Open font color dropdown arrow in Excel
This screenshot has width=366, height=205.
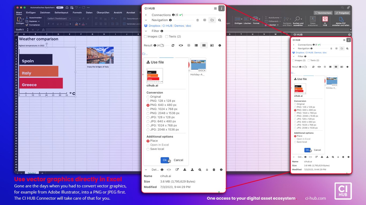point(86,24)
